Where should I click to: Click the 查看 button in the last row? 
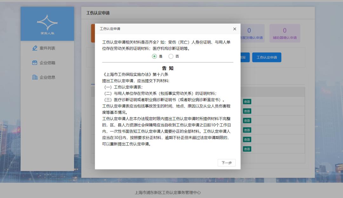248,148
